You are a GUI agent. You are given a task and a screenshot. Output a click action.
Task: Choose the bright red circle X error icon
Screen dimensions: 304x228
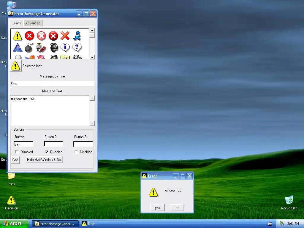(x=29, y=36)
